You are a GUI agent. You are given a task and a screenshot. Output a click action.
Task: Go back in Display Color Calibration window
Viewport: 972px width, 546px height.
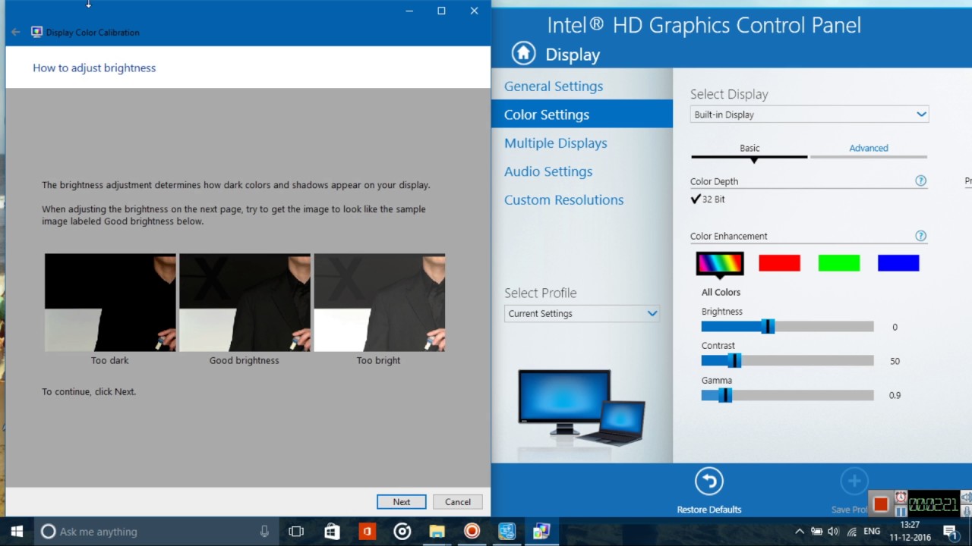click(x=16, y=33)
